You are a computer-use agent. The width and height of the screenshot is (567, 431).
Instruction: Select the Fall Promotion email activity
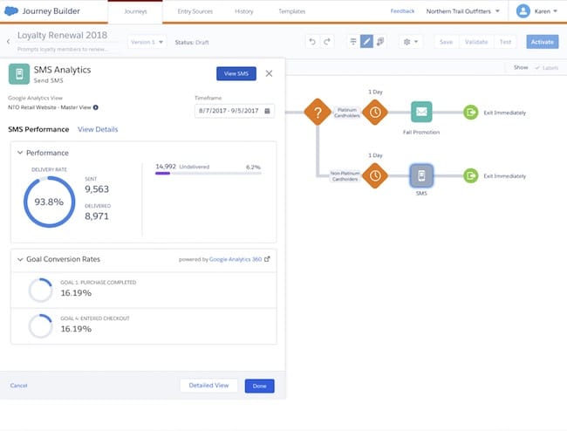tap(421, 112)
